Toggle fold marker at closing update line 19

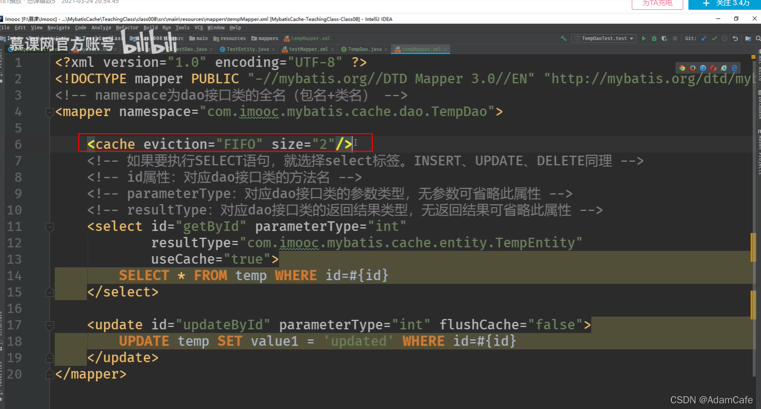coord(50,358)
